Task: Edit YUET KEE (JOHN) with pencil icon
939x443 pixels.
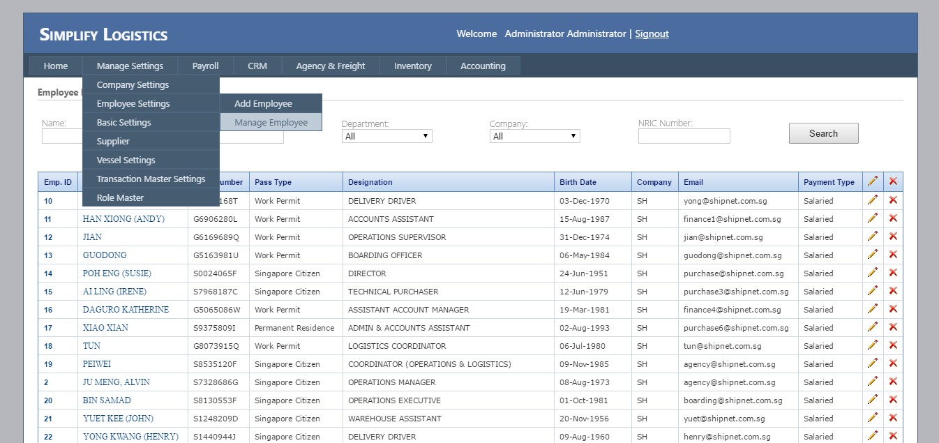Action: click(x=872, y=418)
